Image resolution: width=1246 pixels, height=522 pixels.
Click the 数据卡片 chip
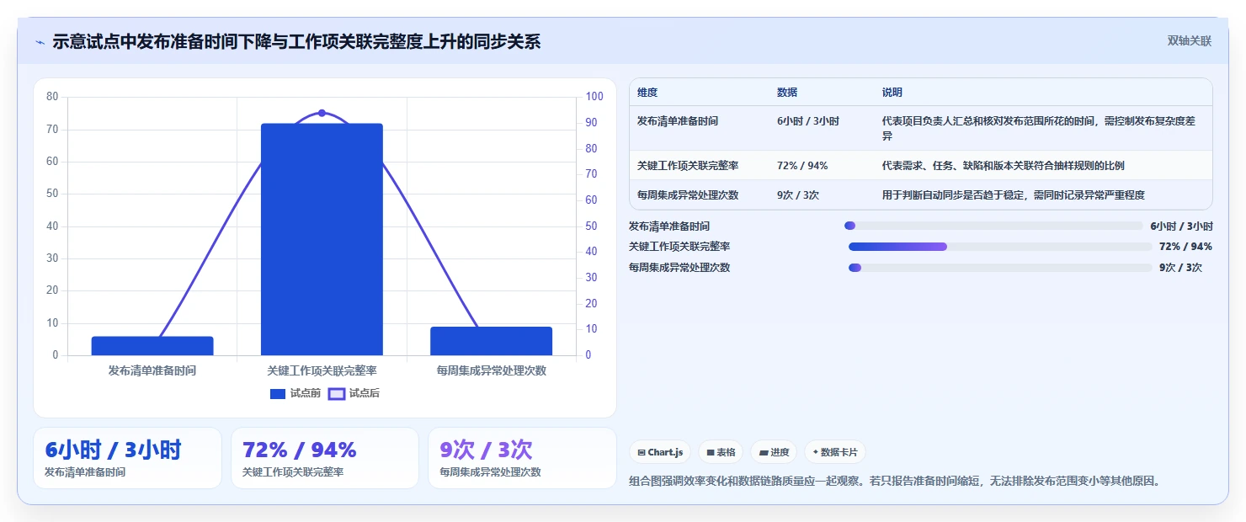pos(835,452)
